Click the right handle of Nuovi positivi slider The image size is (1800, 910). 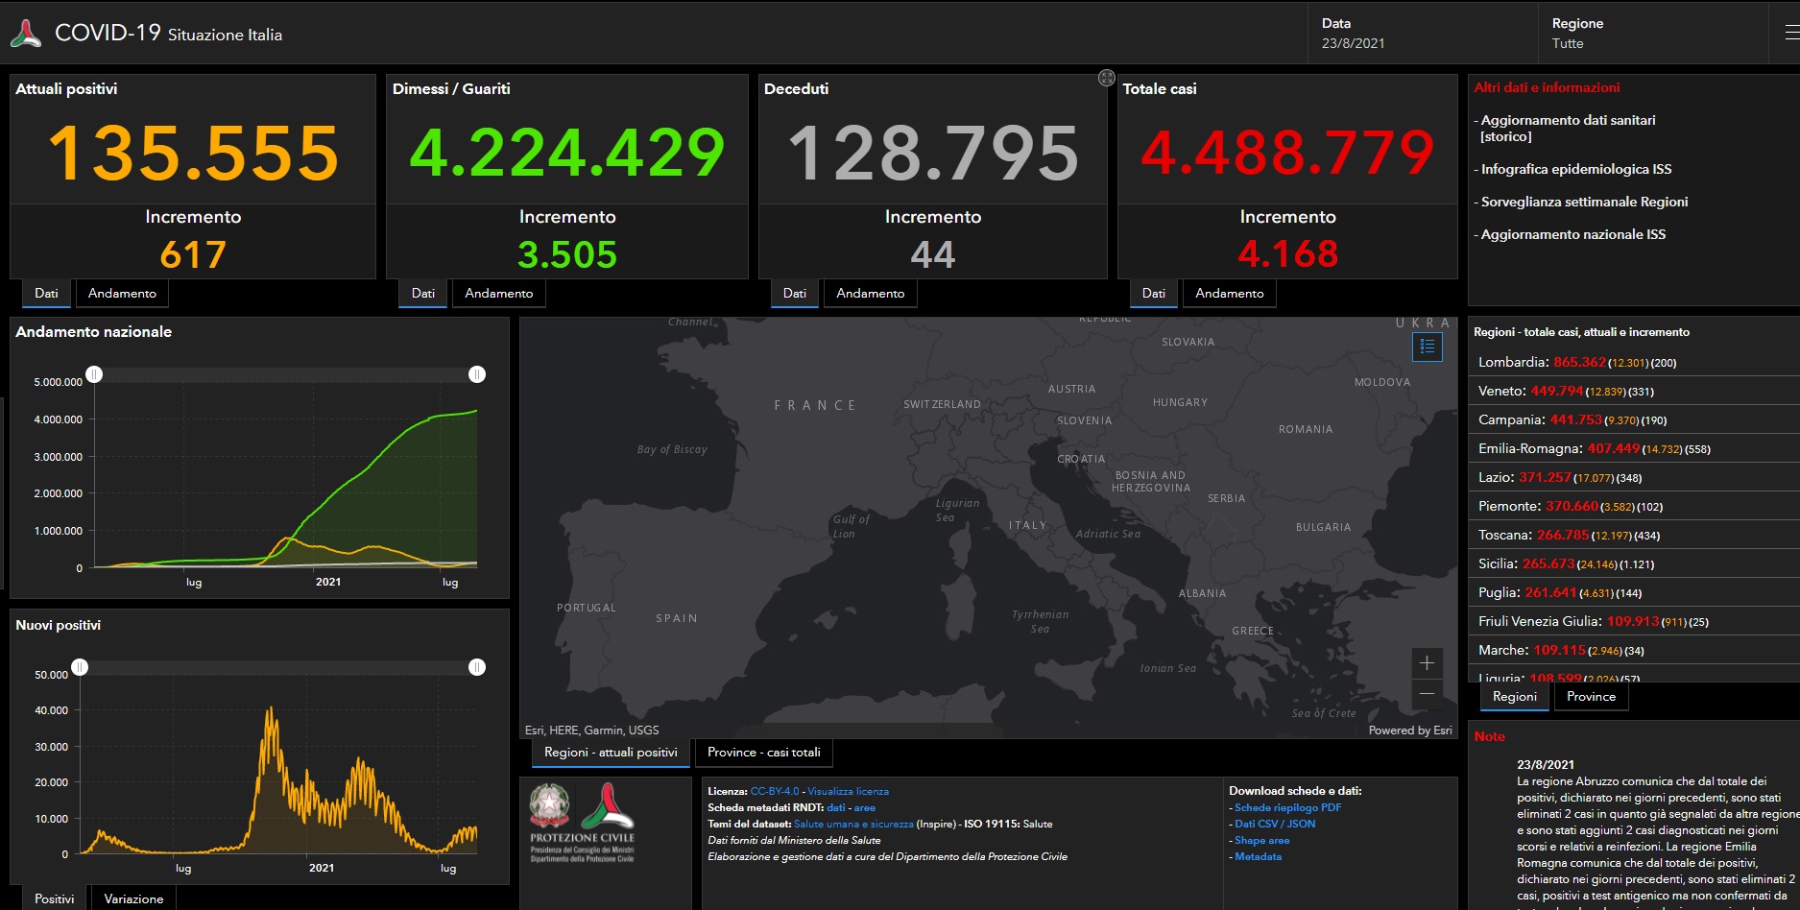[x=477, y=667]
